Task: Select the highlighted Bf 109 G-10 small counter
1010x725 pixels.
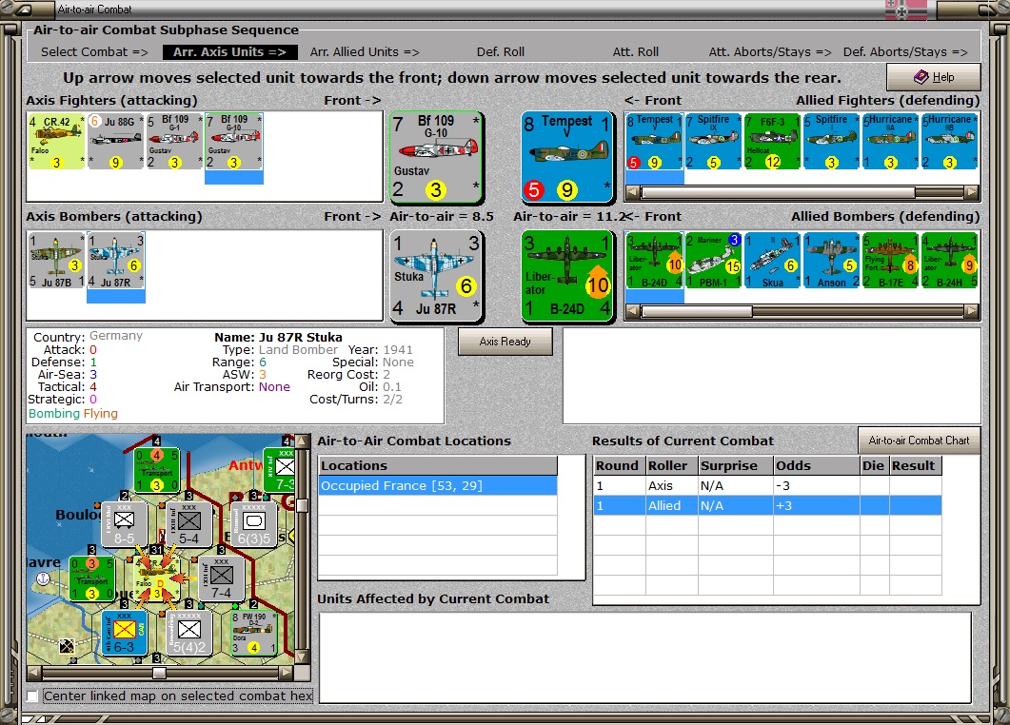Action: pos(234,141)
